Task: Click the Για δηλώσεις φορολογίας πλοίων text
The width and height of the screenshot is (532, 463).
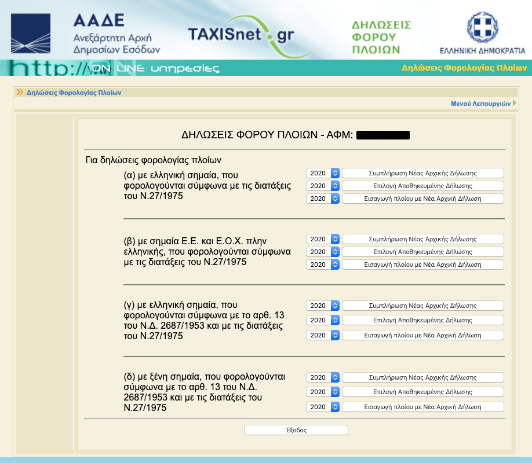Action: pos(154,160)
